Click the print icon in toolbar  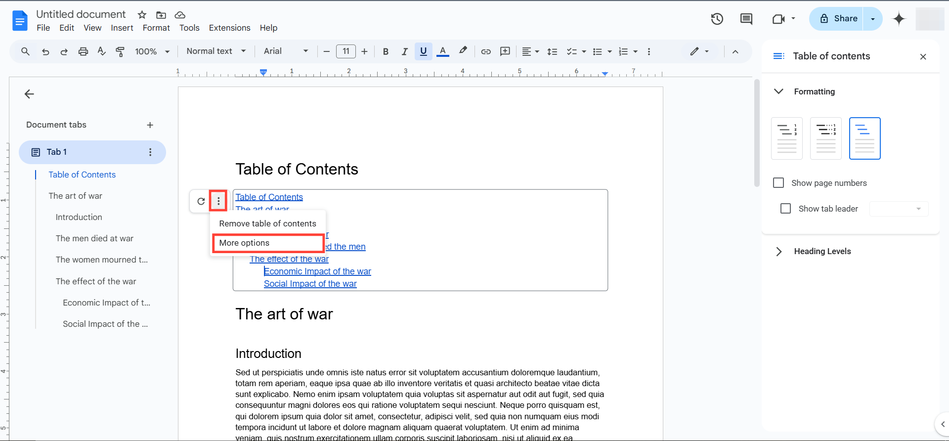point(83,51)
